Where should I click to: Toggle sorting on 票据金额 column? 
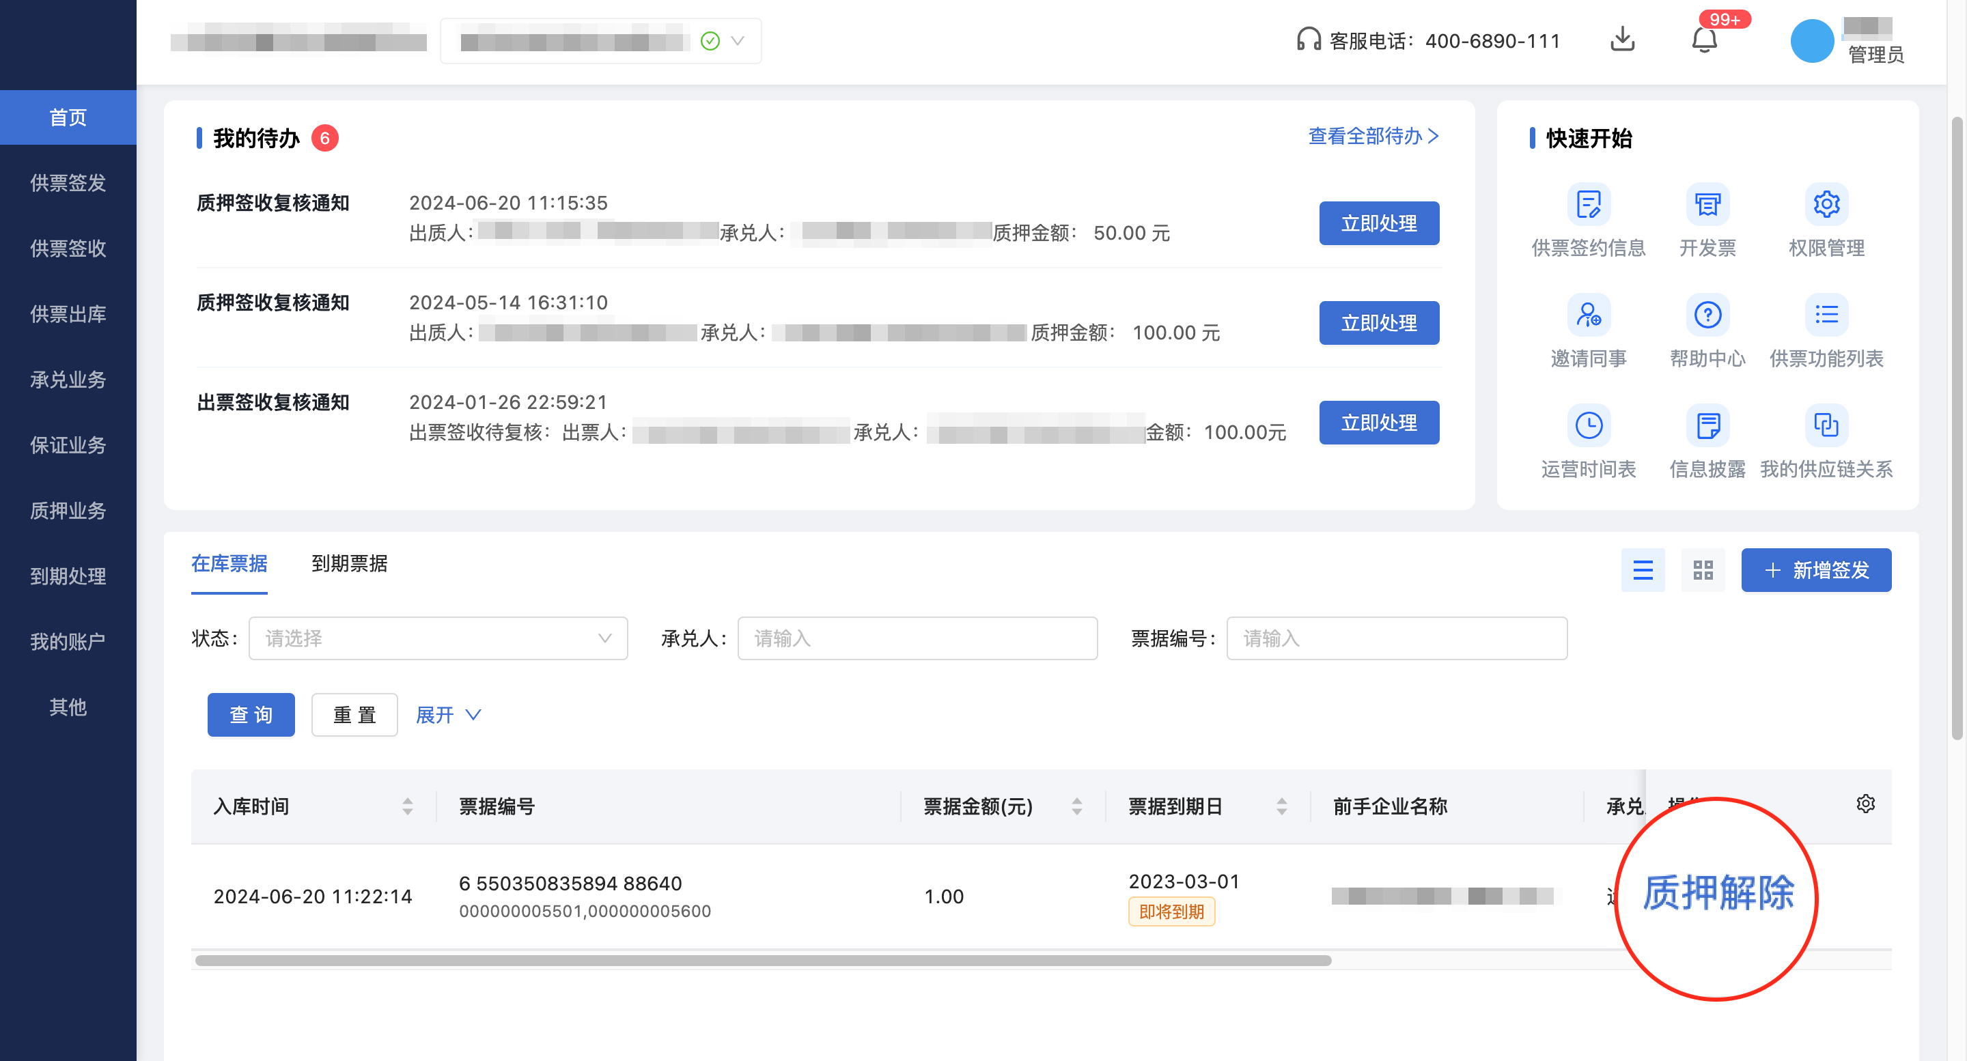coord(1076,806)
